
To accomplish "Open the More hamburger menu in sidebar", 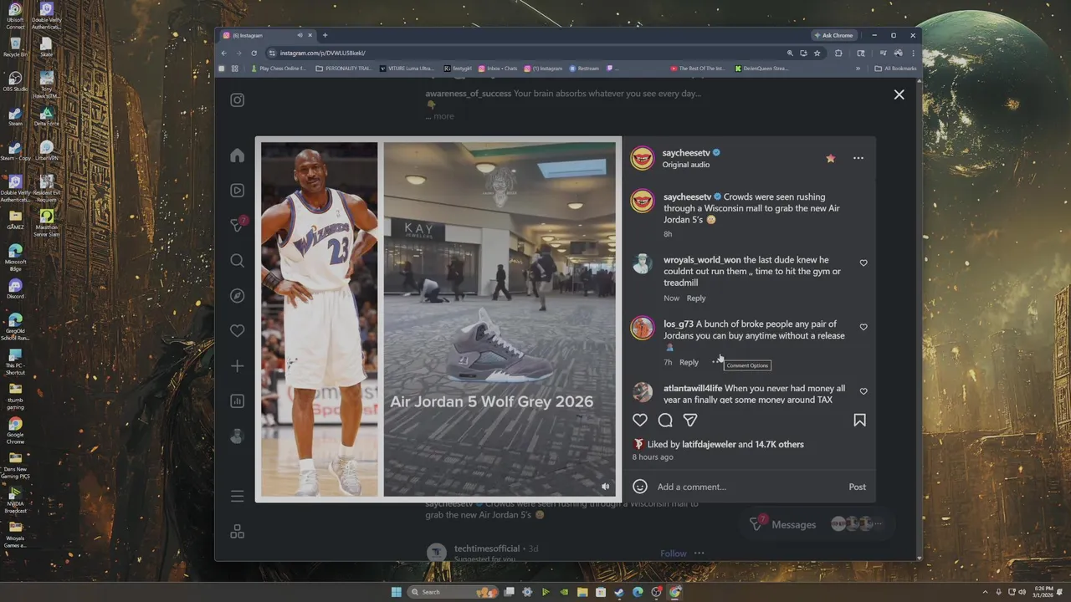I will (238, 496).
